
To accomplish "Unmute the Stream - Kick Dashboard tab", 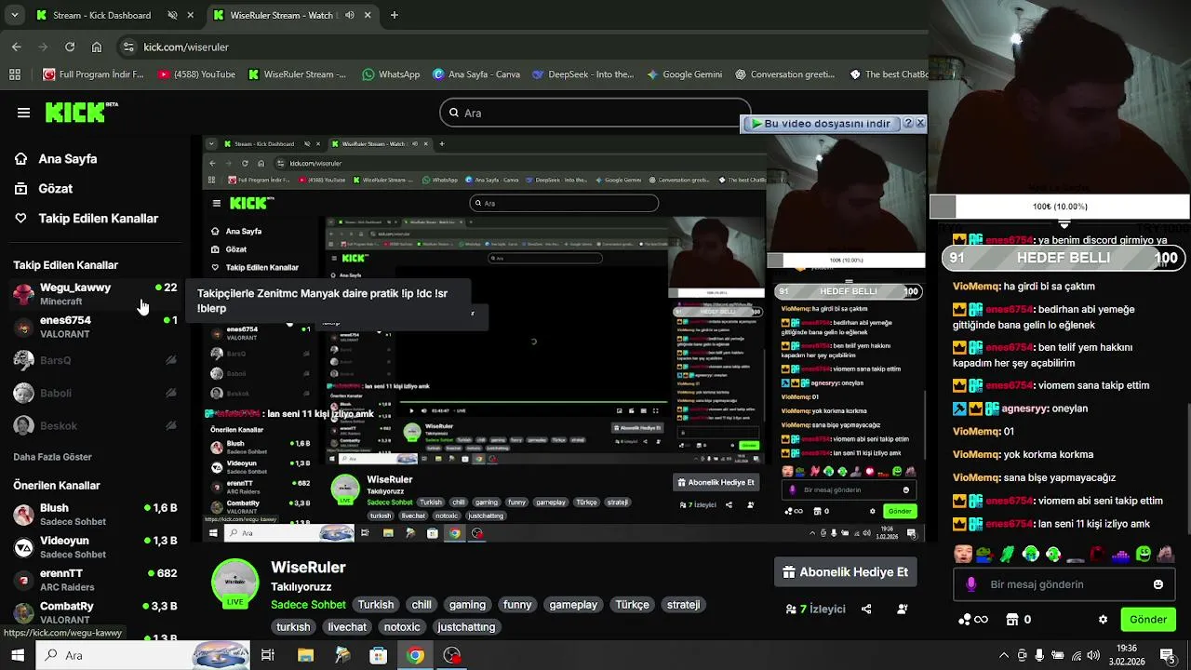I will (x=172, y=15).
